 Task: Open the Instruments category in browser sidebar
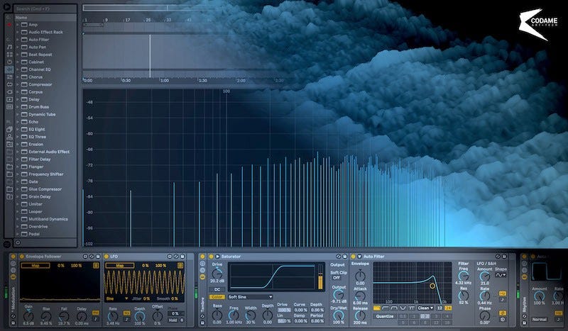click(x=9, y=62)
